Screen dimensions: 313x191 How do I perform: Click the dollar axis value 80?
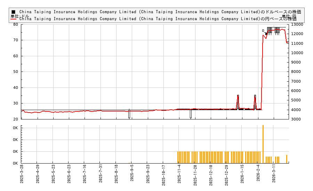(x=16, y=25)
